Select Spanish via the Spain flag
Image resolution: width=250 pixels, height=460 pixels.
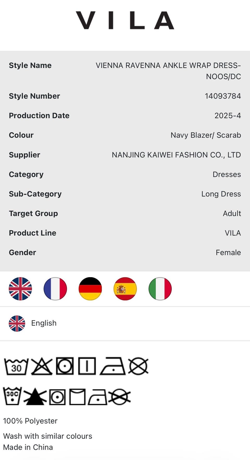tap(125, 289)
